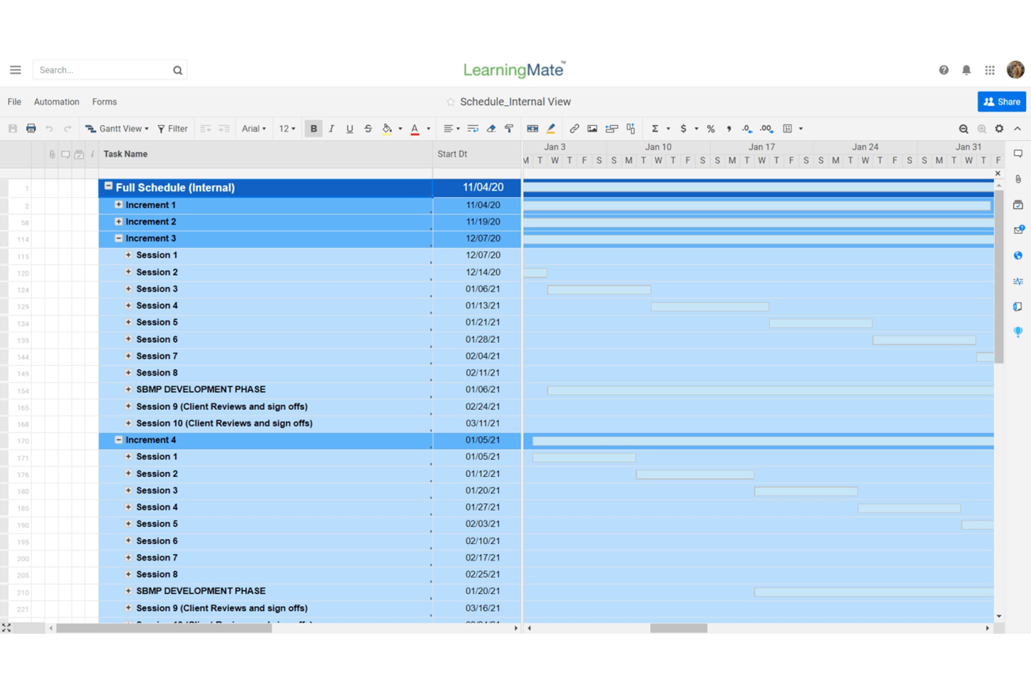
Task: Apply the red text color
Action: (x=415, y=129)
